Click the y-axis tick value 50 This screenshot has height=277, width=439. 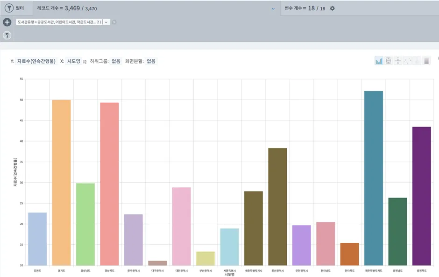[x=21, y=99]
